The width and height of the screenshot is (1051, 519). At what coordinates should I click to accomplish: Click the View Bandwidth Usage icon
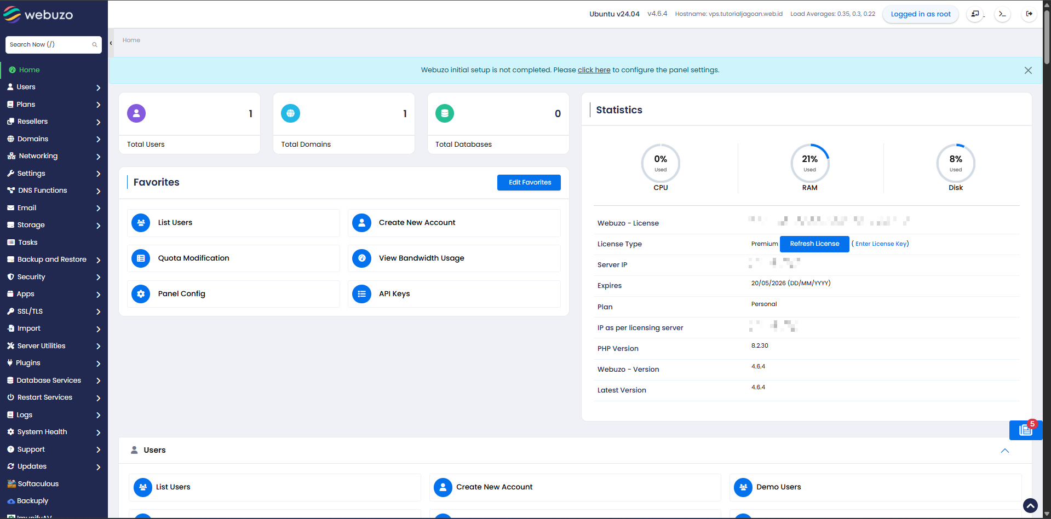pyautogui.click(x=361, y=258)
